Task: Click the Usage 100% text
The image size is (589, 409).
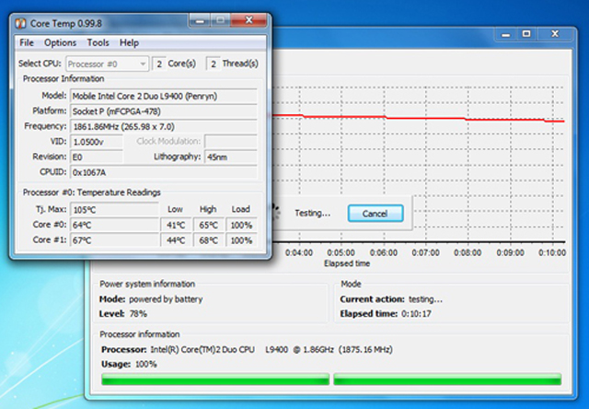Action: tap(129, 364)
